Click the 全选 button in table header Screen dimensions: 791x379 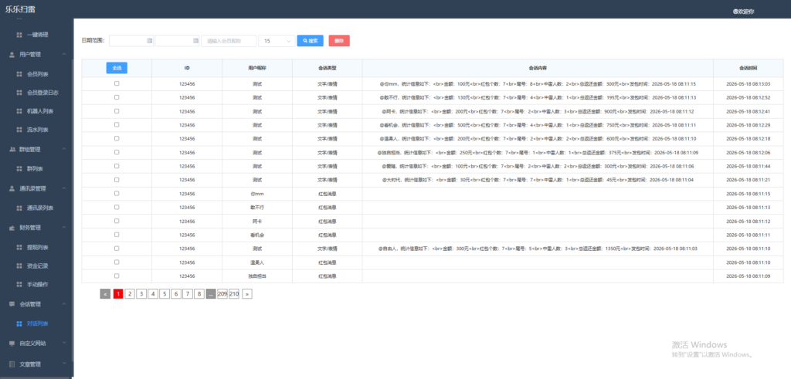pyautogui.click(x=117, y=67)
